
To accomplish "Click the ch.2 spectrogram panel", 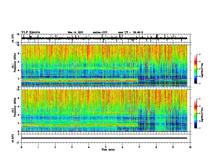I will click(104, 111).
